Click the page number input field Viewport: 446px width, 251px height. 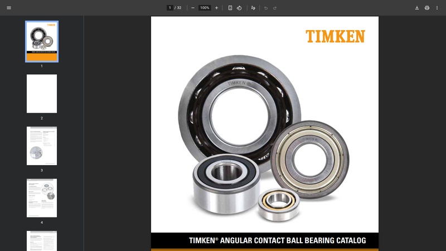(170, 8)
